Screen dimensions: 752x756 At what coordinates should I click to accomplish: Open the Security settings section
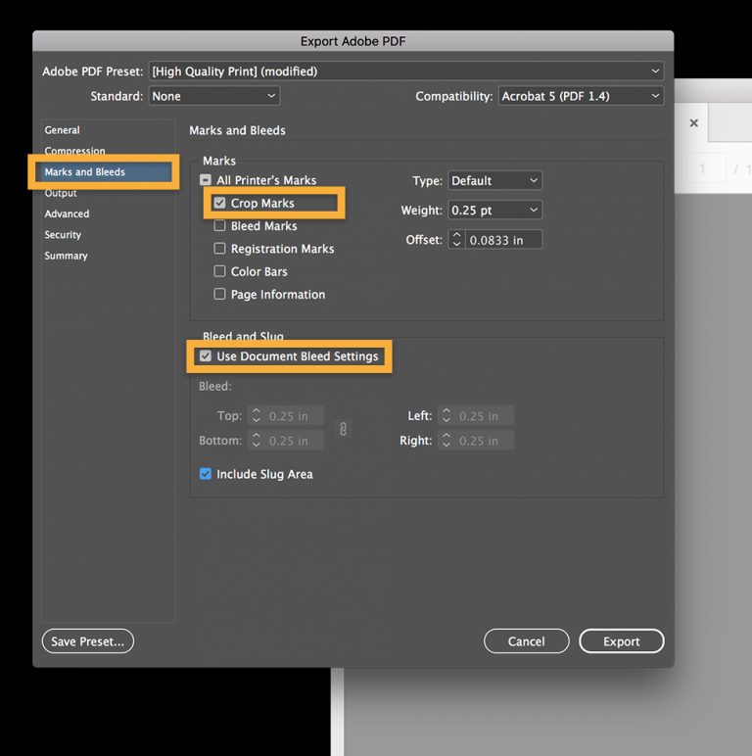pyautogui.click(x=63, y=235)
